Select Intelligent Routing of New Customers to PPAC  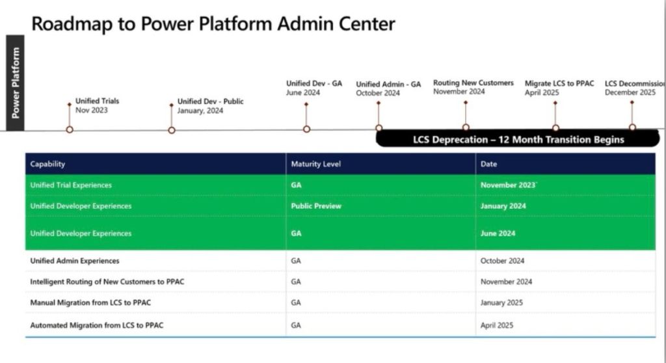coord(155,282)
